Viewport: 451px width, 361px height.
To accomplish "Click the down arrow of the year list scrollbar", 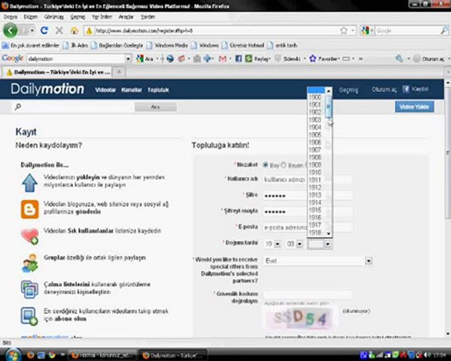I will pyautogui.click(x=328, y=234).
